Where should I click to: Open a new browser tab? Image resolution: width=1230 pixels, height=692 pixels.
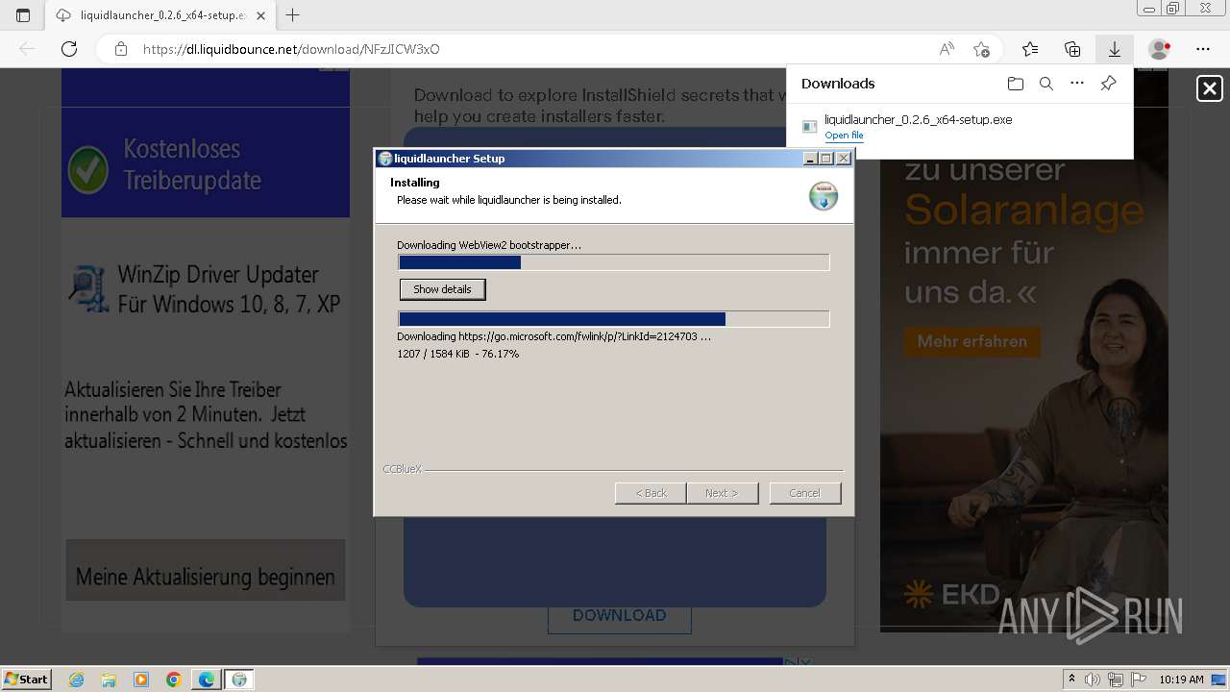click(x=293, y=15)
